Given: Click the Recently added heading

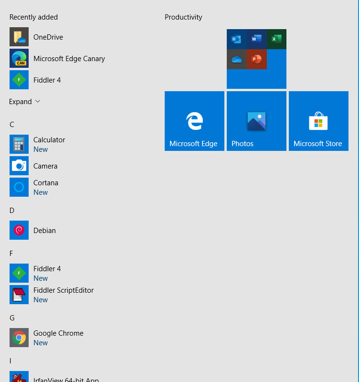Looking at the screenshot, I should point(33,17).
